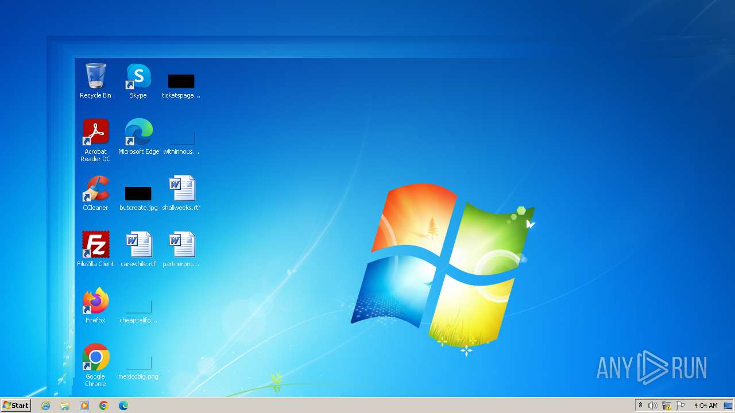The image size is (735, 413).
Task: Select the ticketspage file icon on desktop
Action: (181, 85)
